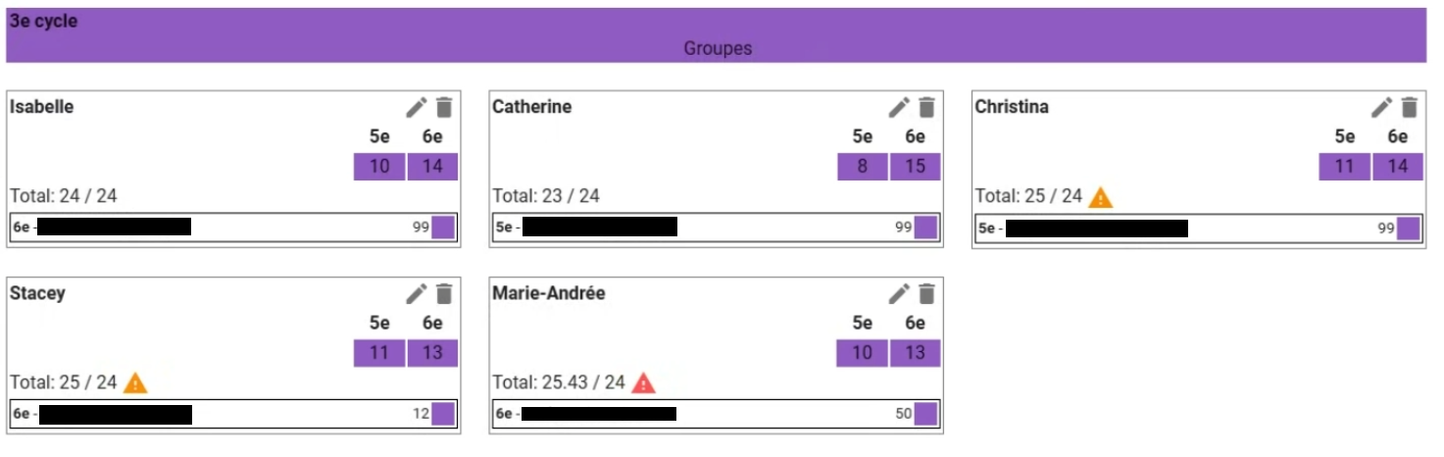The height and width of the screenshot is (457, 1444).
Task: Delete Christina's group via the trash icon
Action: [1409, 107]
